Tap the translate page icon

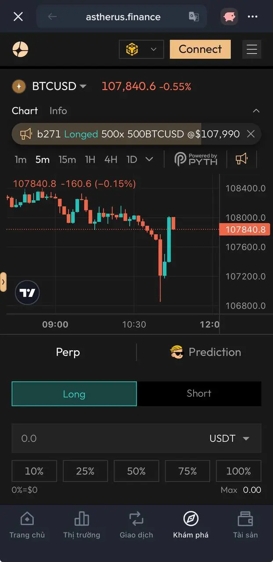point(194,17)
